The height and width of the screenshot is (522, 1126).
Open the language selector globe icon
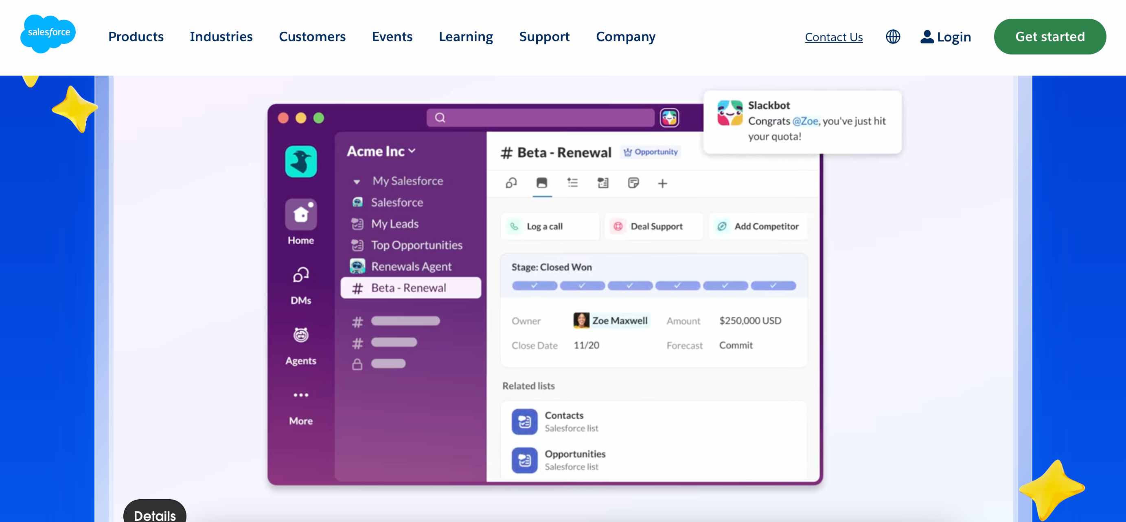tap(893, 37)
